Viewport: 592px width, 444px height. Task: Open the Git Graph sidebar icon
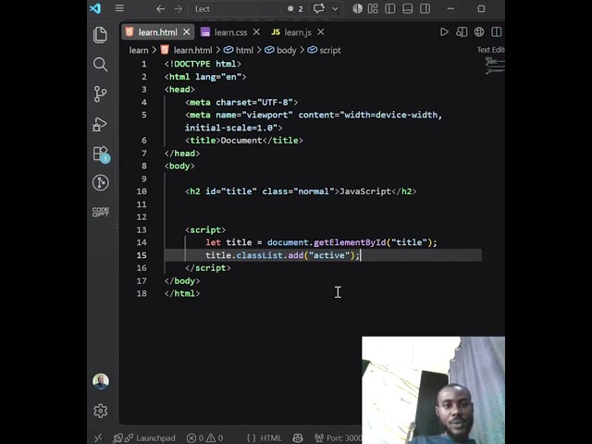101,183
